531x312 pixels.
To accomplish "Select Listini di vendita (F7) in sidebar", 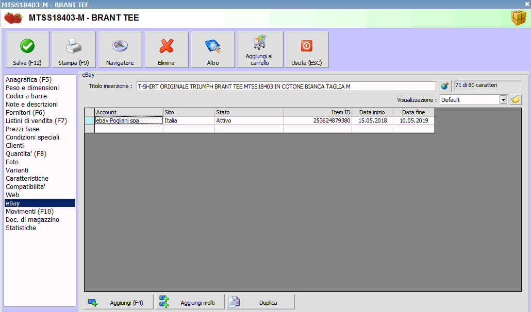I will coord(36,121).
